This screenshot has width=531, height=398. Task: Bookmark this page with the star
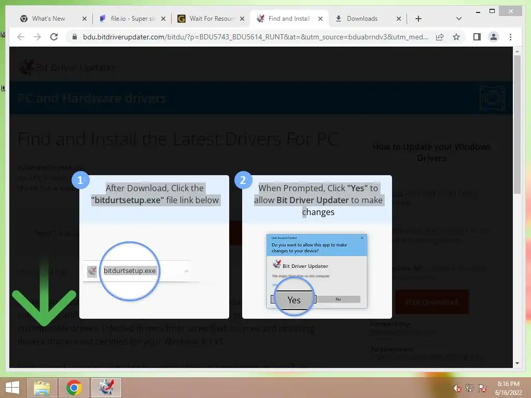click(456, 37)
